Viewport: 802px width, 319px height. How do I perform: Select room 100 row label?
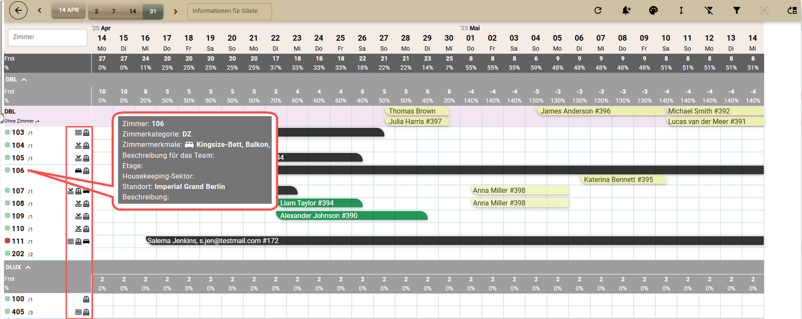tap(18, 299)
